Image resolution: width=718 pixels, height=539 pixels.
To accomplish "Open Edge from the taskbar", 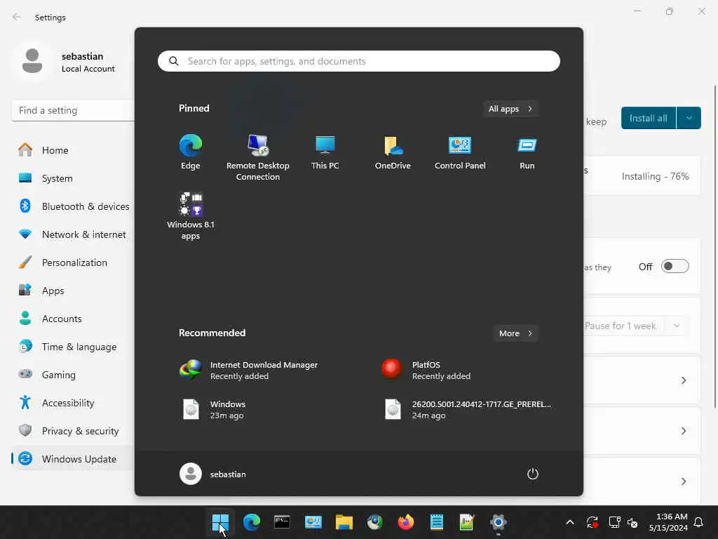I will click(x=252, y=522).
